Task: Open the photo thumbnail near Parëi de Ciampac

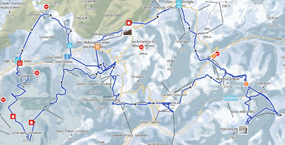Action: pos(128,31)
